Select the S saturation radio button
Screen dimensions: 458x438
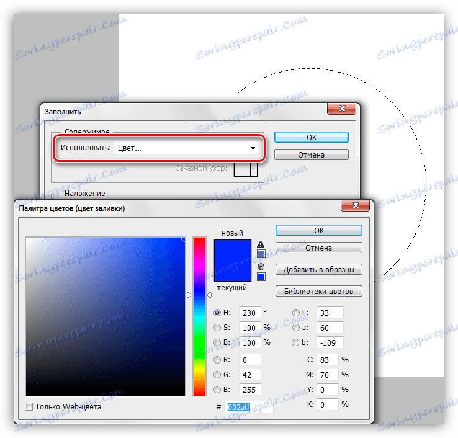pos(217,328)
